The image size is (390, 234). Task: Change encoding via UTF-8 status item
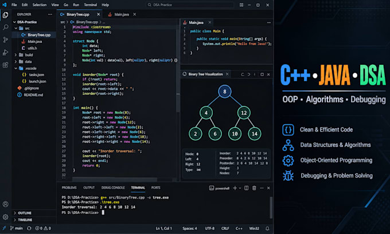(210, 228)
